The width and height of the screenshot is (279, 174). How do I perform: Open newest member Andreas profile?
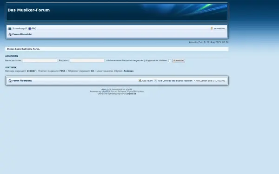pos(128,71)
